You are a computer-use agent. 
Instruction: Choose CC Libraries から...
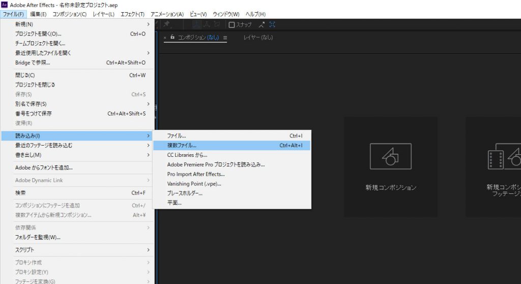pos(232,155)
